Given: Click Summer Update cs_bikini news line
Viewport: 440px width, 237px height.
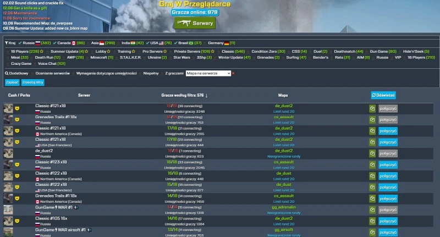Looking at the screenshot, I should click(x=45, y=29).
